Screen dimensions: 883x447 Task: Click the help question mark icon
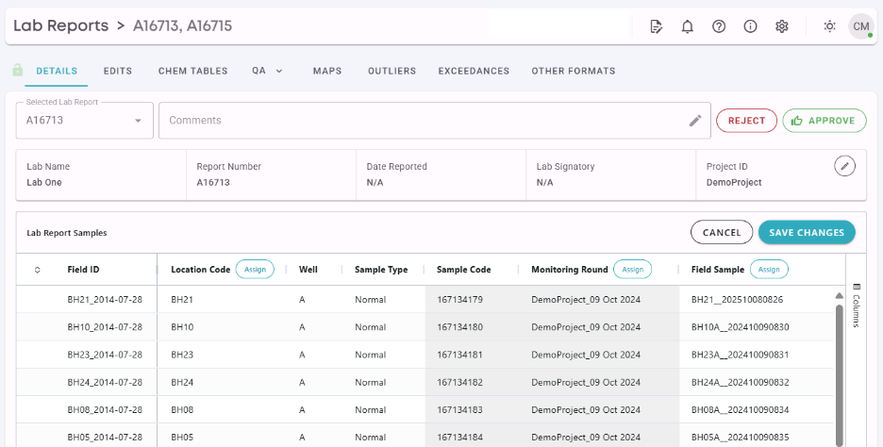[719, 26]
